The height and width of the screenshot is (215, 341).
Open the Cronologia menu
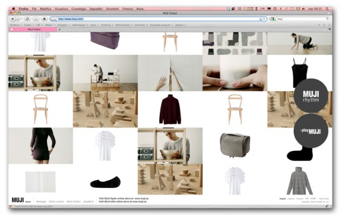pyautogui.click(x=79, y=9)
